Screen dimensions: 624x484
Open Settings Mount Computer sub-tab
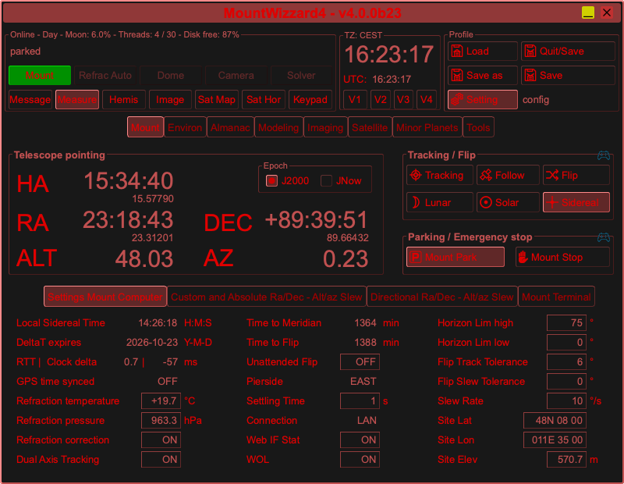[x=105, y=297]
